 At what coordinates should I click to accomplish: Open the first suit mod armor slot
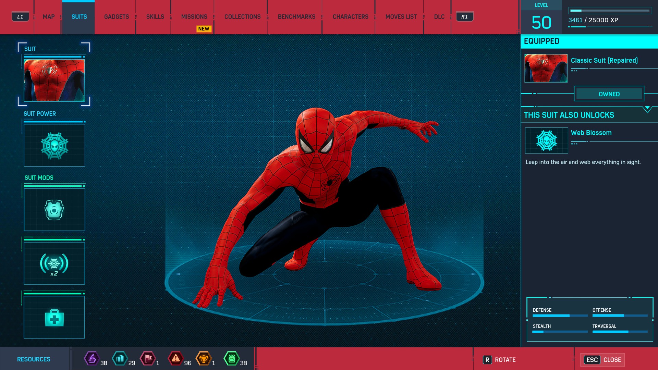tap(54, 209)
